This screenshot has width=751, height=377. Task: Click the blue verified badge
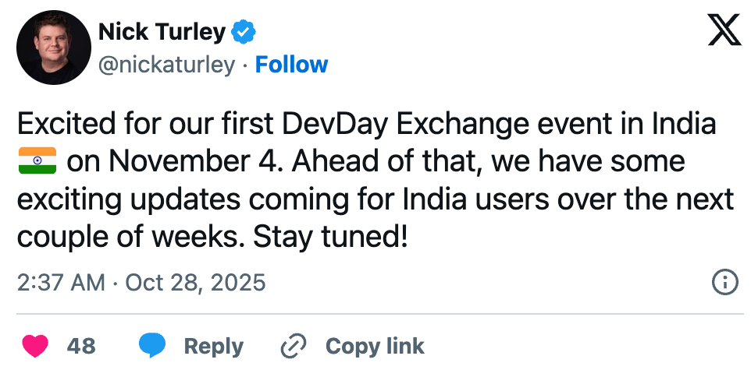pos(244,32)
